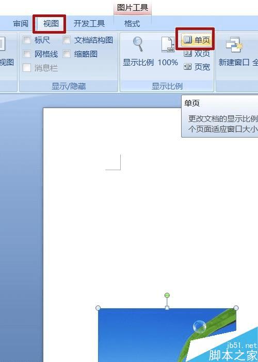The width and height of the screenshot is (258, 362).
Task: Switch to 双页 two pages view
Action: coord(197,54)
